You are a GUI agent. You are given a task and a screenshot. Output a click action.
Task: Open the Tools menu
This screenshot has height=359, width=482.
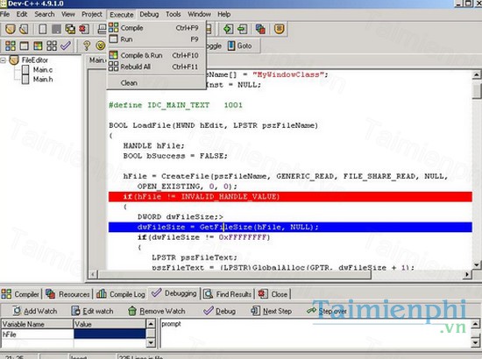[x=173, y=14]
